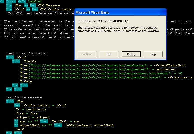Image resolution: width=194 pixels, height=134 pixels.
Task: Click the 'Dim iMsg As New CDO.Message' line
Action: [33, 5]
